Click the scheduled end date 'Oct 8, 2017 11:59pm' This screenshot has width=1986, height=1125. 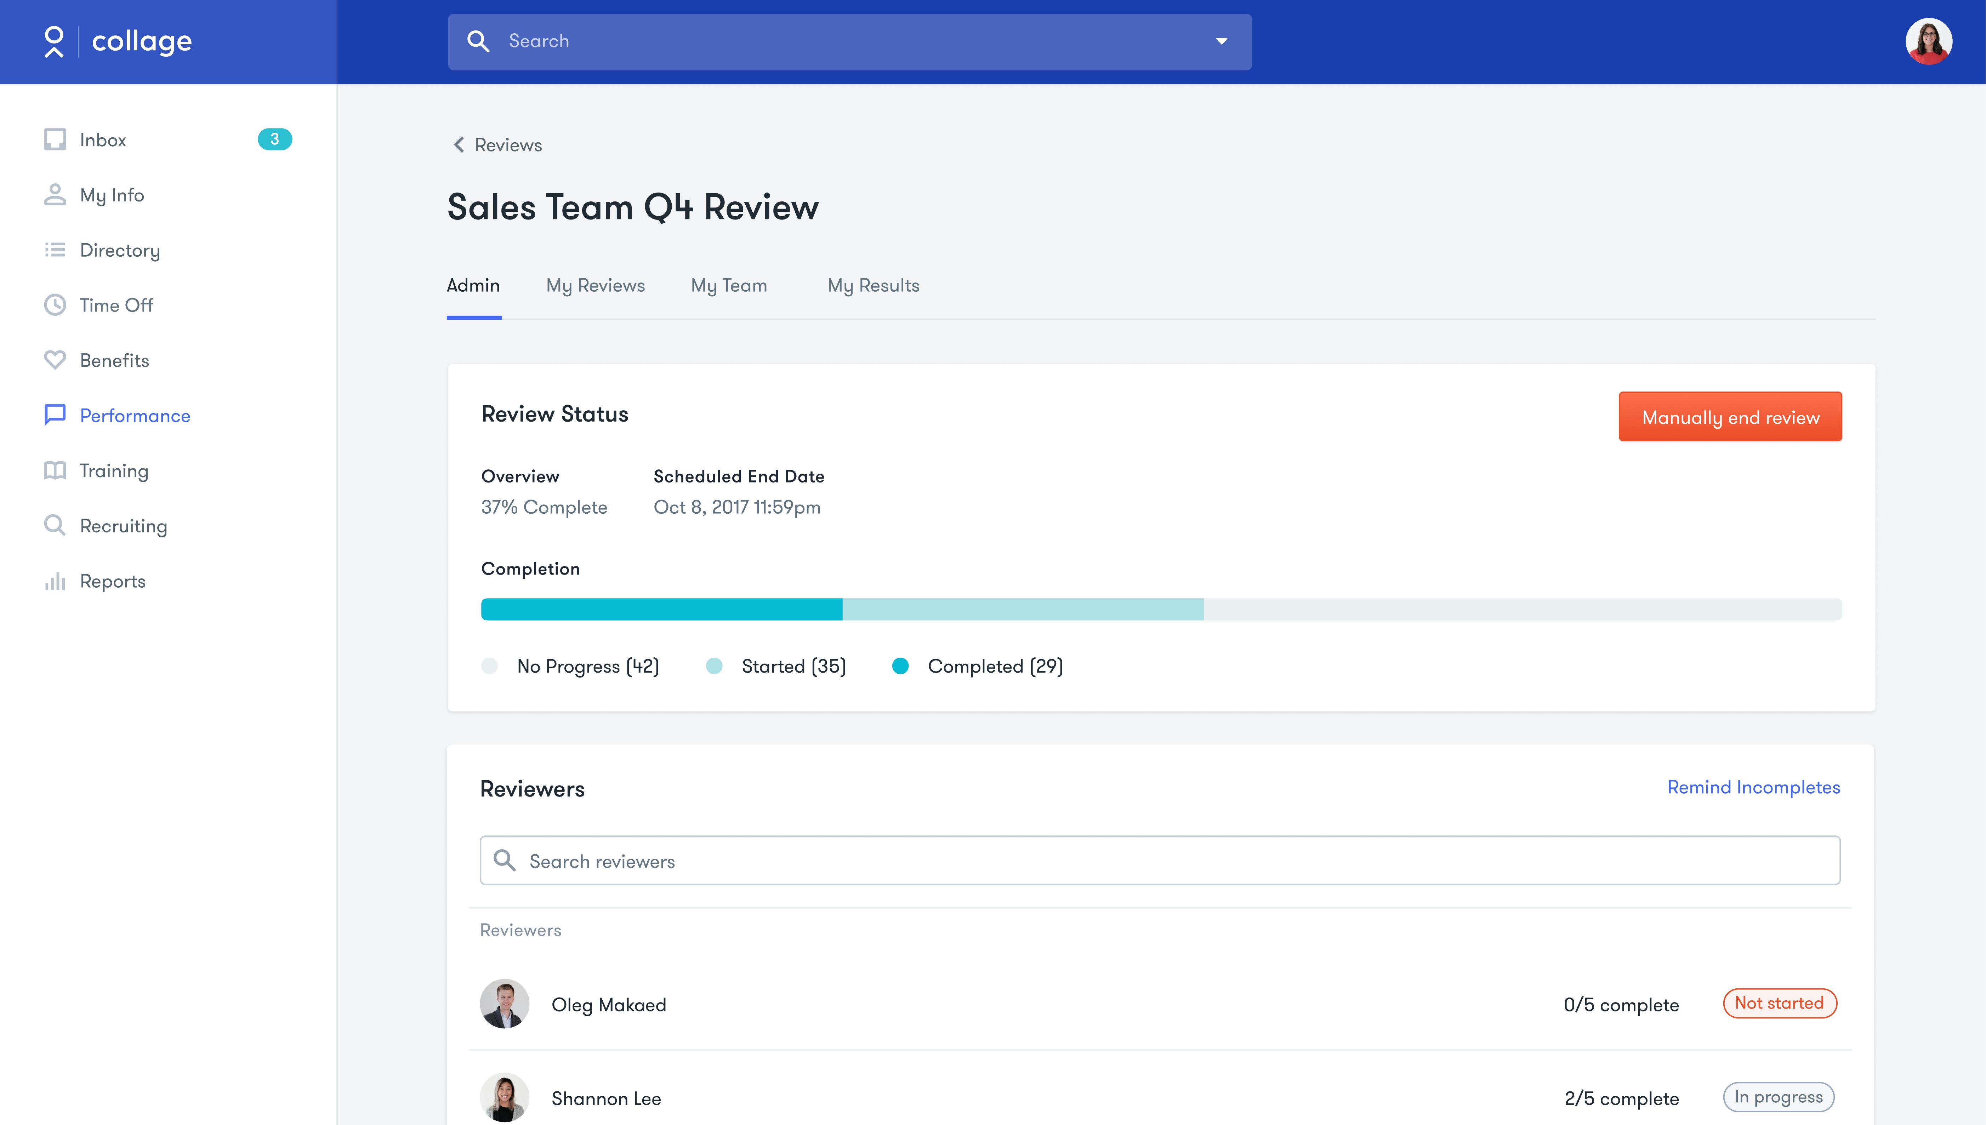pyautogui.click(x=736, y=508)
